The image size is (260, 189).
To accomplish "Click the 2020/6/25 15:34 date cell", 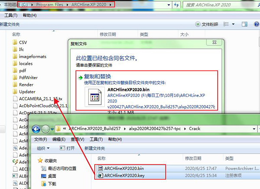I will (201, 176).
